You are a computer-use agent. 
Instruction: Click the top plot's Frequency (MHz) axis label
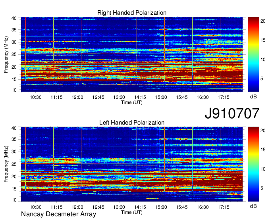[x=6, y=54]
